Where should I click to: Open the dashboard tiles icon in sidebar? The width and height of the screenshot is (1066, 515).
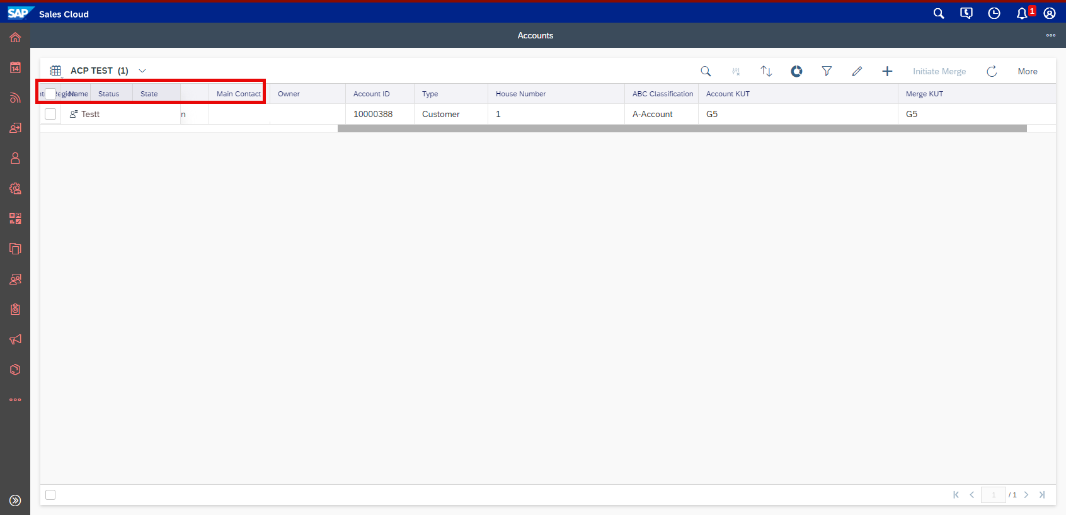[x=15, y=218]
